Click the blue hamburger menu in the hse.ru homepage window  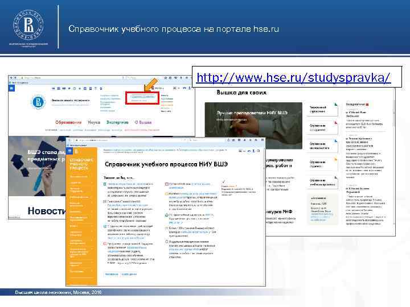pos(11,88)
